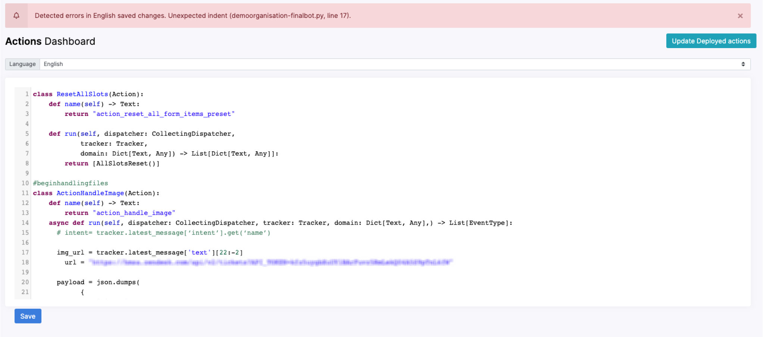The image size is (763, 337).
Task: Click 'class ActionHandleImage(Action):' line
Action: pos(96,193)
